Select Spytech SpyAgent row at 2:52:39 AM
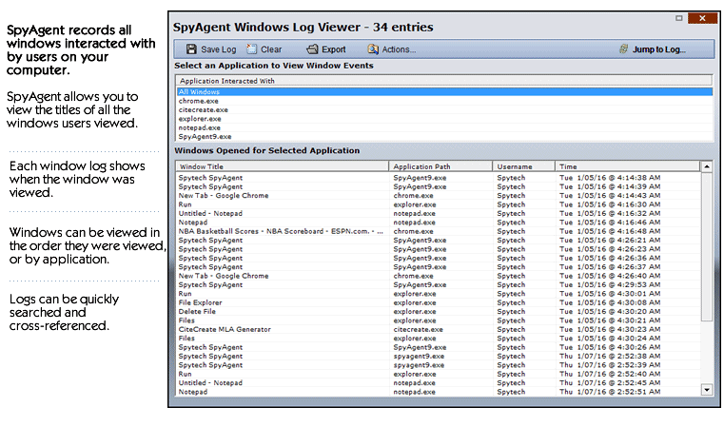Viewport: 724px width, 427px height. (x=438, y=365)
